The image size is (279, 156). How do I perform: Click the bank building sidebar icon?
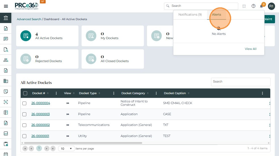click(6, 18)
